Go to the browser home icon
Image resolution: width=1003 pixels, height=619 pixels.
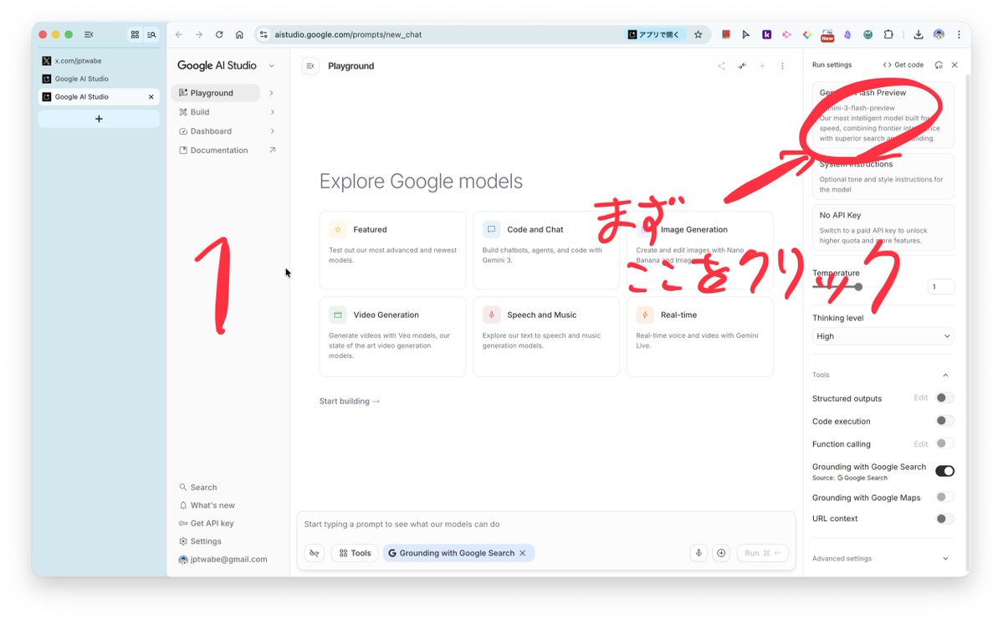(x=239, y=34)
